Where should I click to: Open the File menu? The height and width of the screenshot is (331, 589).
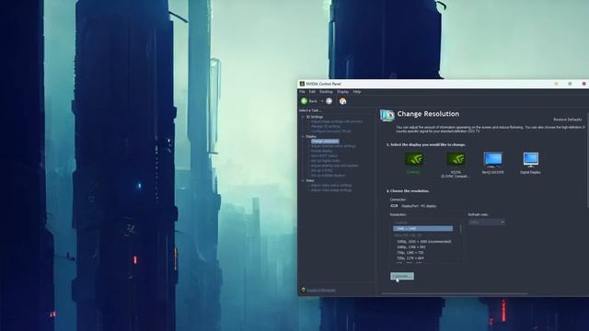[x=302, y=92]
